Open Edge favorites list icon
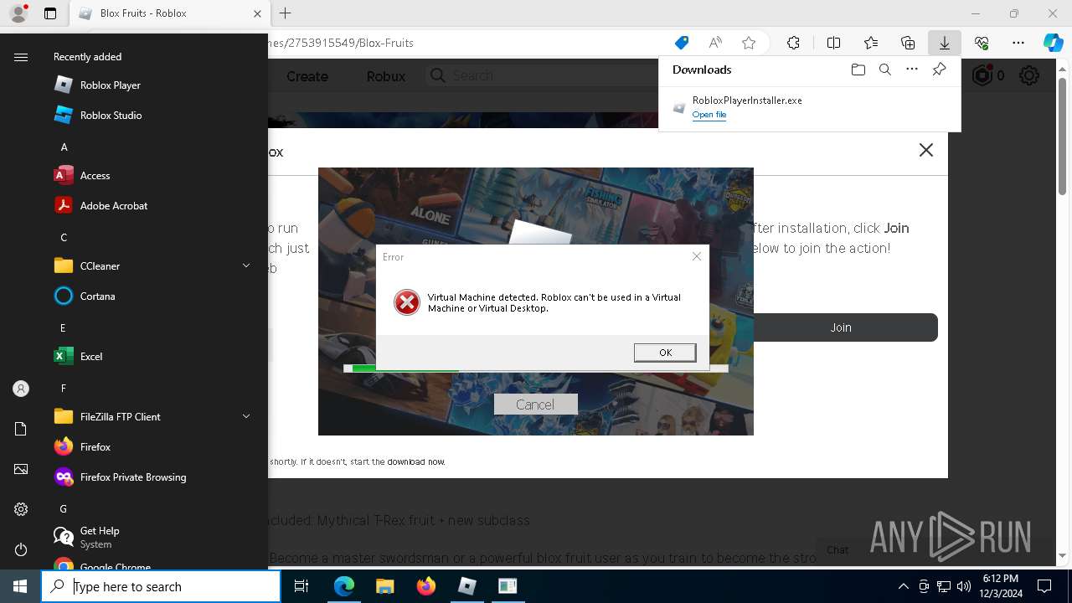1072x603 pixels. click(871, 43)
